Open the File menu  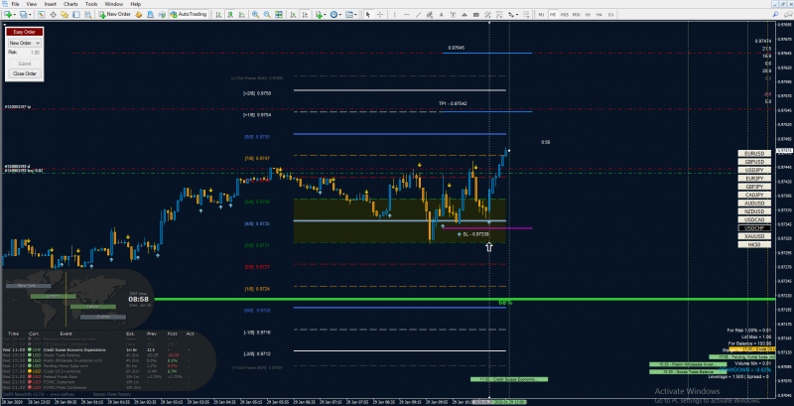[x=15, y=4]
